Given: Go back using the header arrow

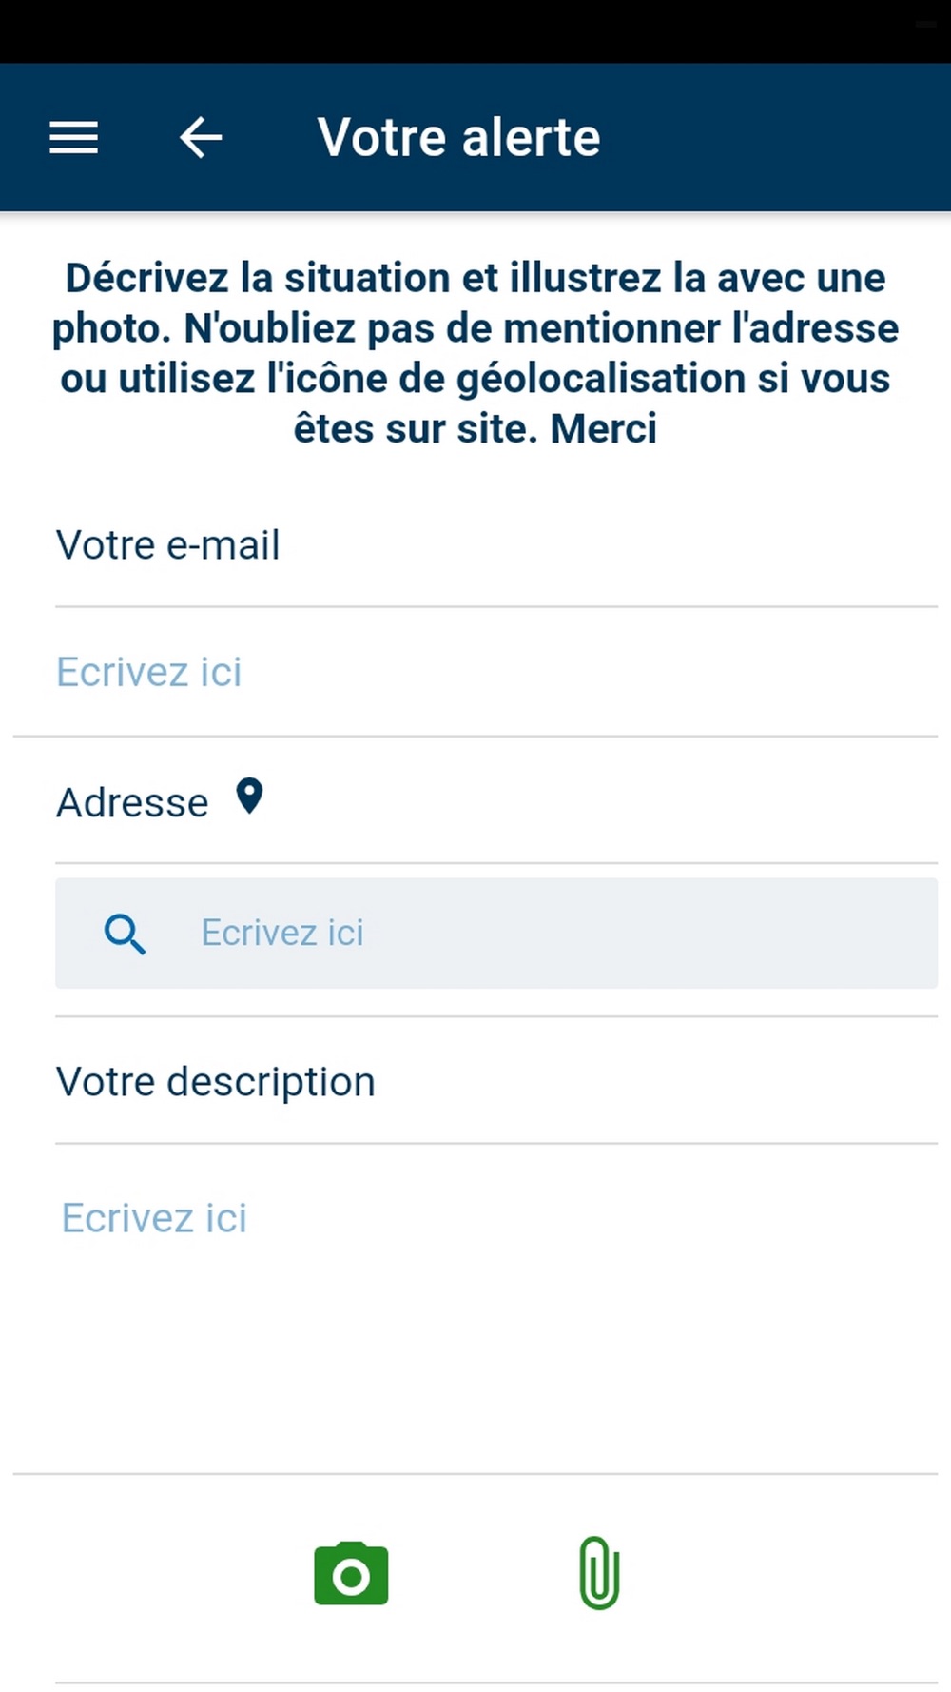Looking at the screenshot, I should pos(201,138).
